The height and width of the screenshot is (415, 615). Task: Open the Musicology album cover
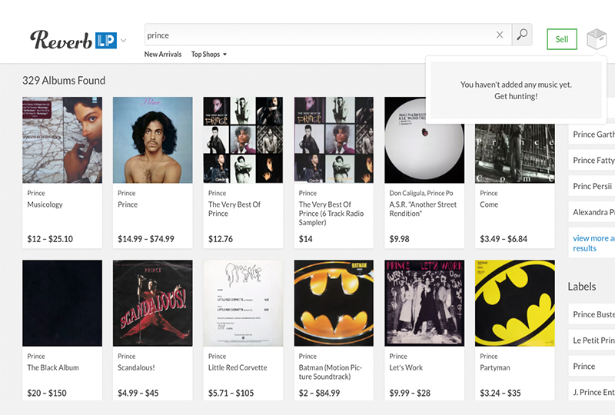point(62,140)
